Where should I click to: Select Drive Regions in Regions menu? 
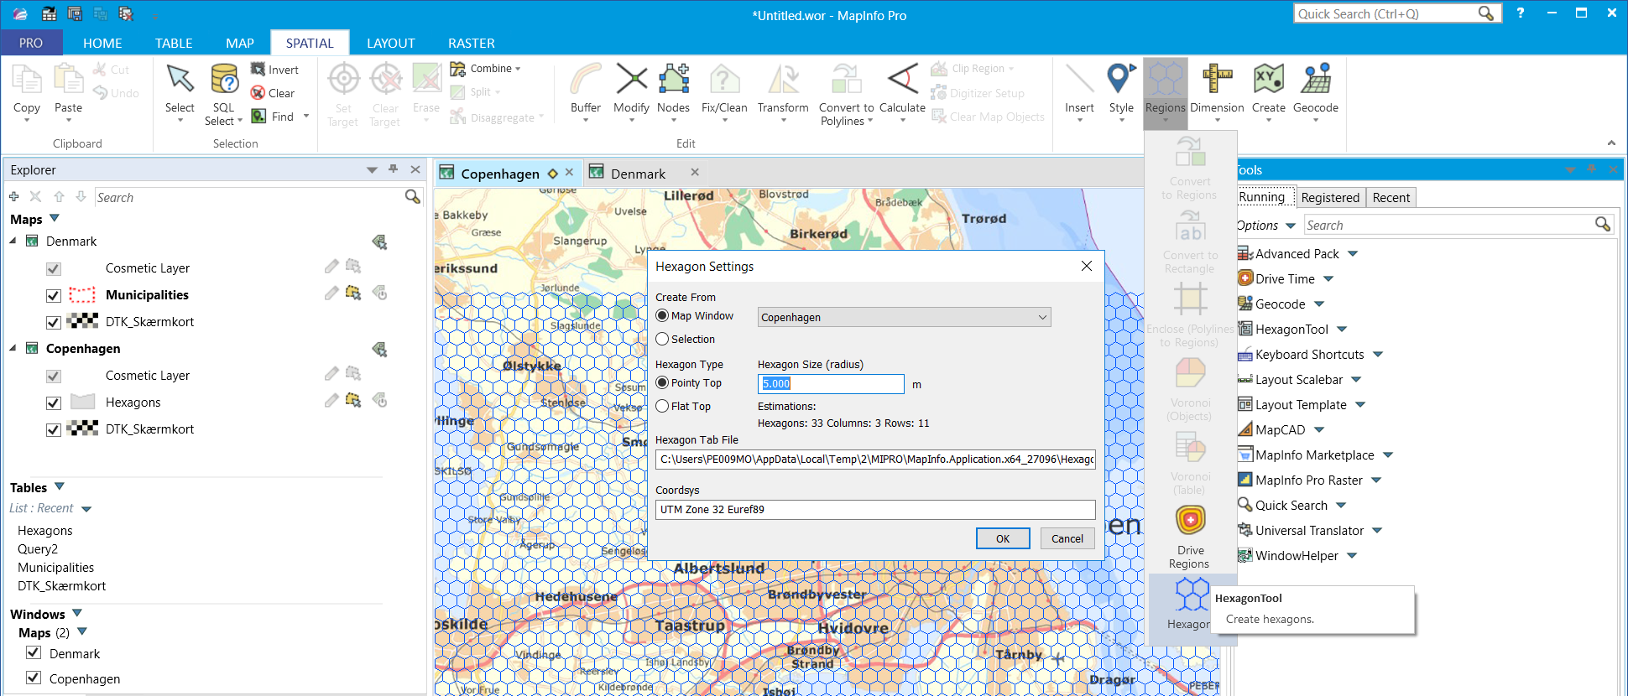[1190, 537]
